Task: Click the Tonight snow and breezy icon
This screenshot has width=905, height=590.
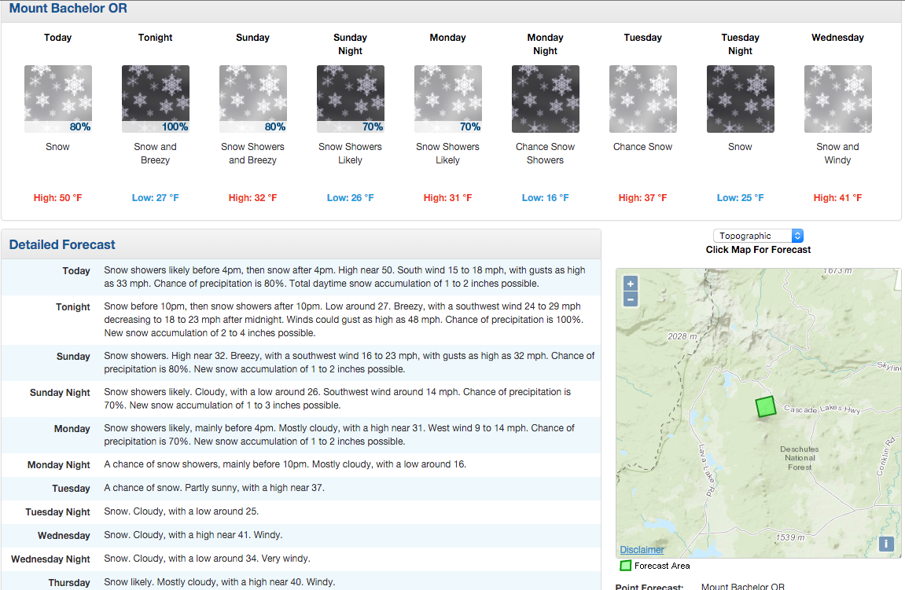Action: click(155, 99)
